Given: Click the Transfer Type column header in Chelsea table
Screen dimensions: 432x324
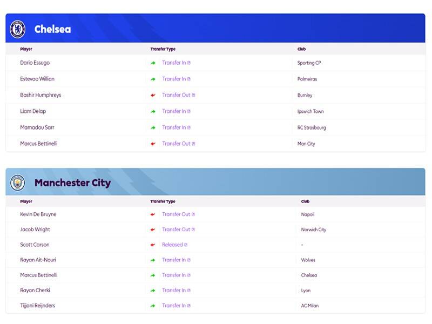Looking at the screenshot, I should [x=163, y=49].
